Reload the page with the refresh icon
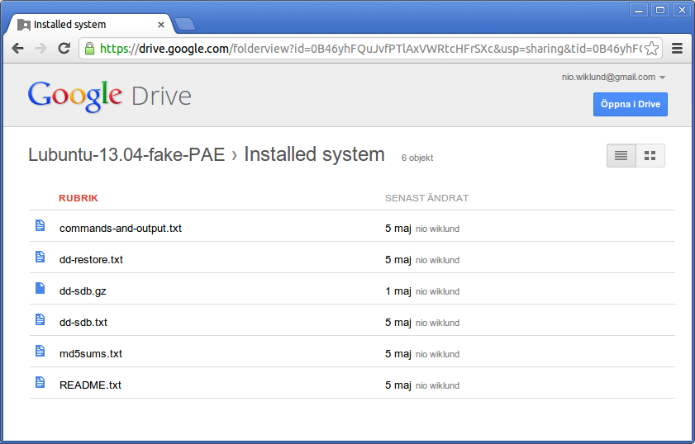Screen dimensions: 695x444 (64, 49)
